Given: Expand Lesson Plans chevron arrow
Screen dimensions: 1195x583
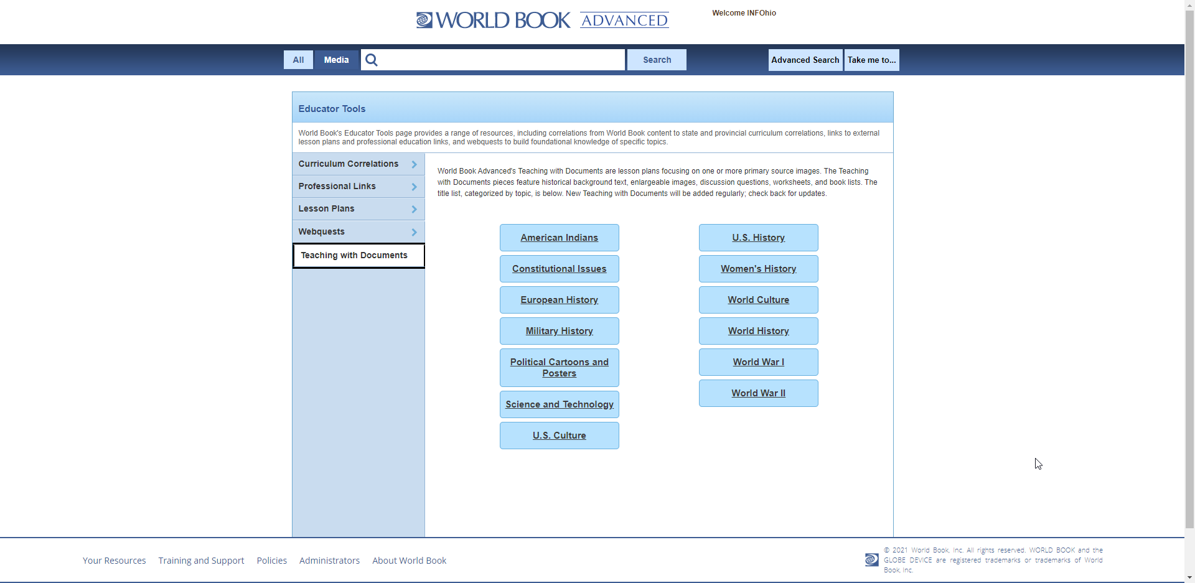Looking at the screenshot, I should click(x=414, y=209).
